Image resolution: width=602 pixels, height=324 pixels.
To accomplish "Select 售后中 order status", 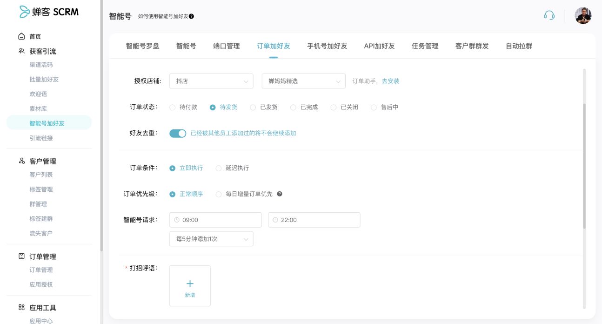I will tap(384, 107).
